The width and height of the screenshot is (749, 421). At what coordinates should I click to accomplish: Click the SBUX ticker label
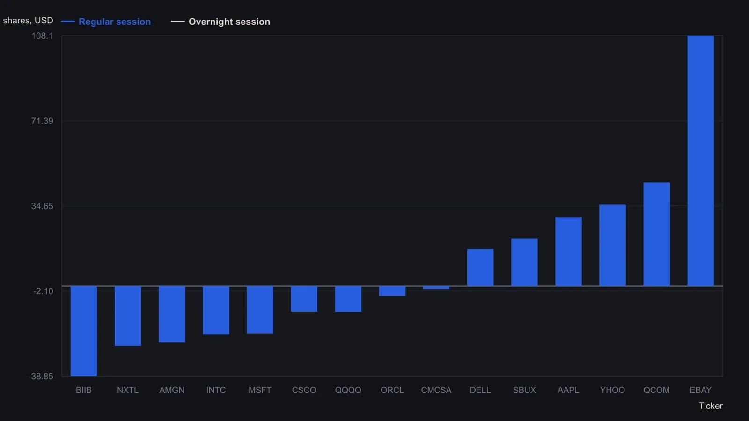pos(524,390)
